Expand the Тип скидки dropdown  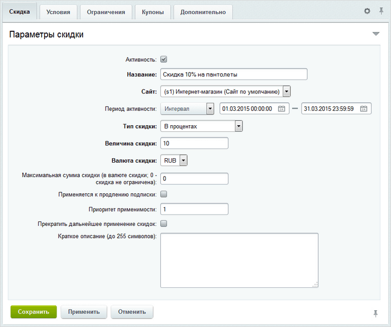239,126
